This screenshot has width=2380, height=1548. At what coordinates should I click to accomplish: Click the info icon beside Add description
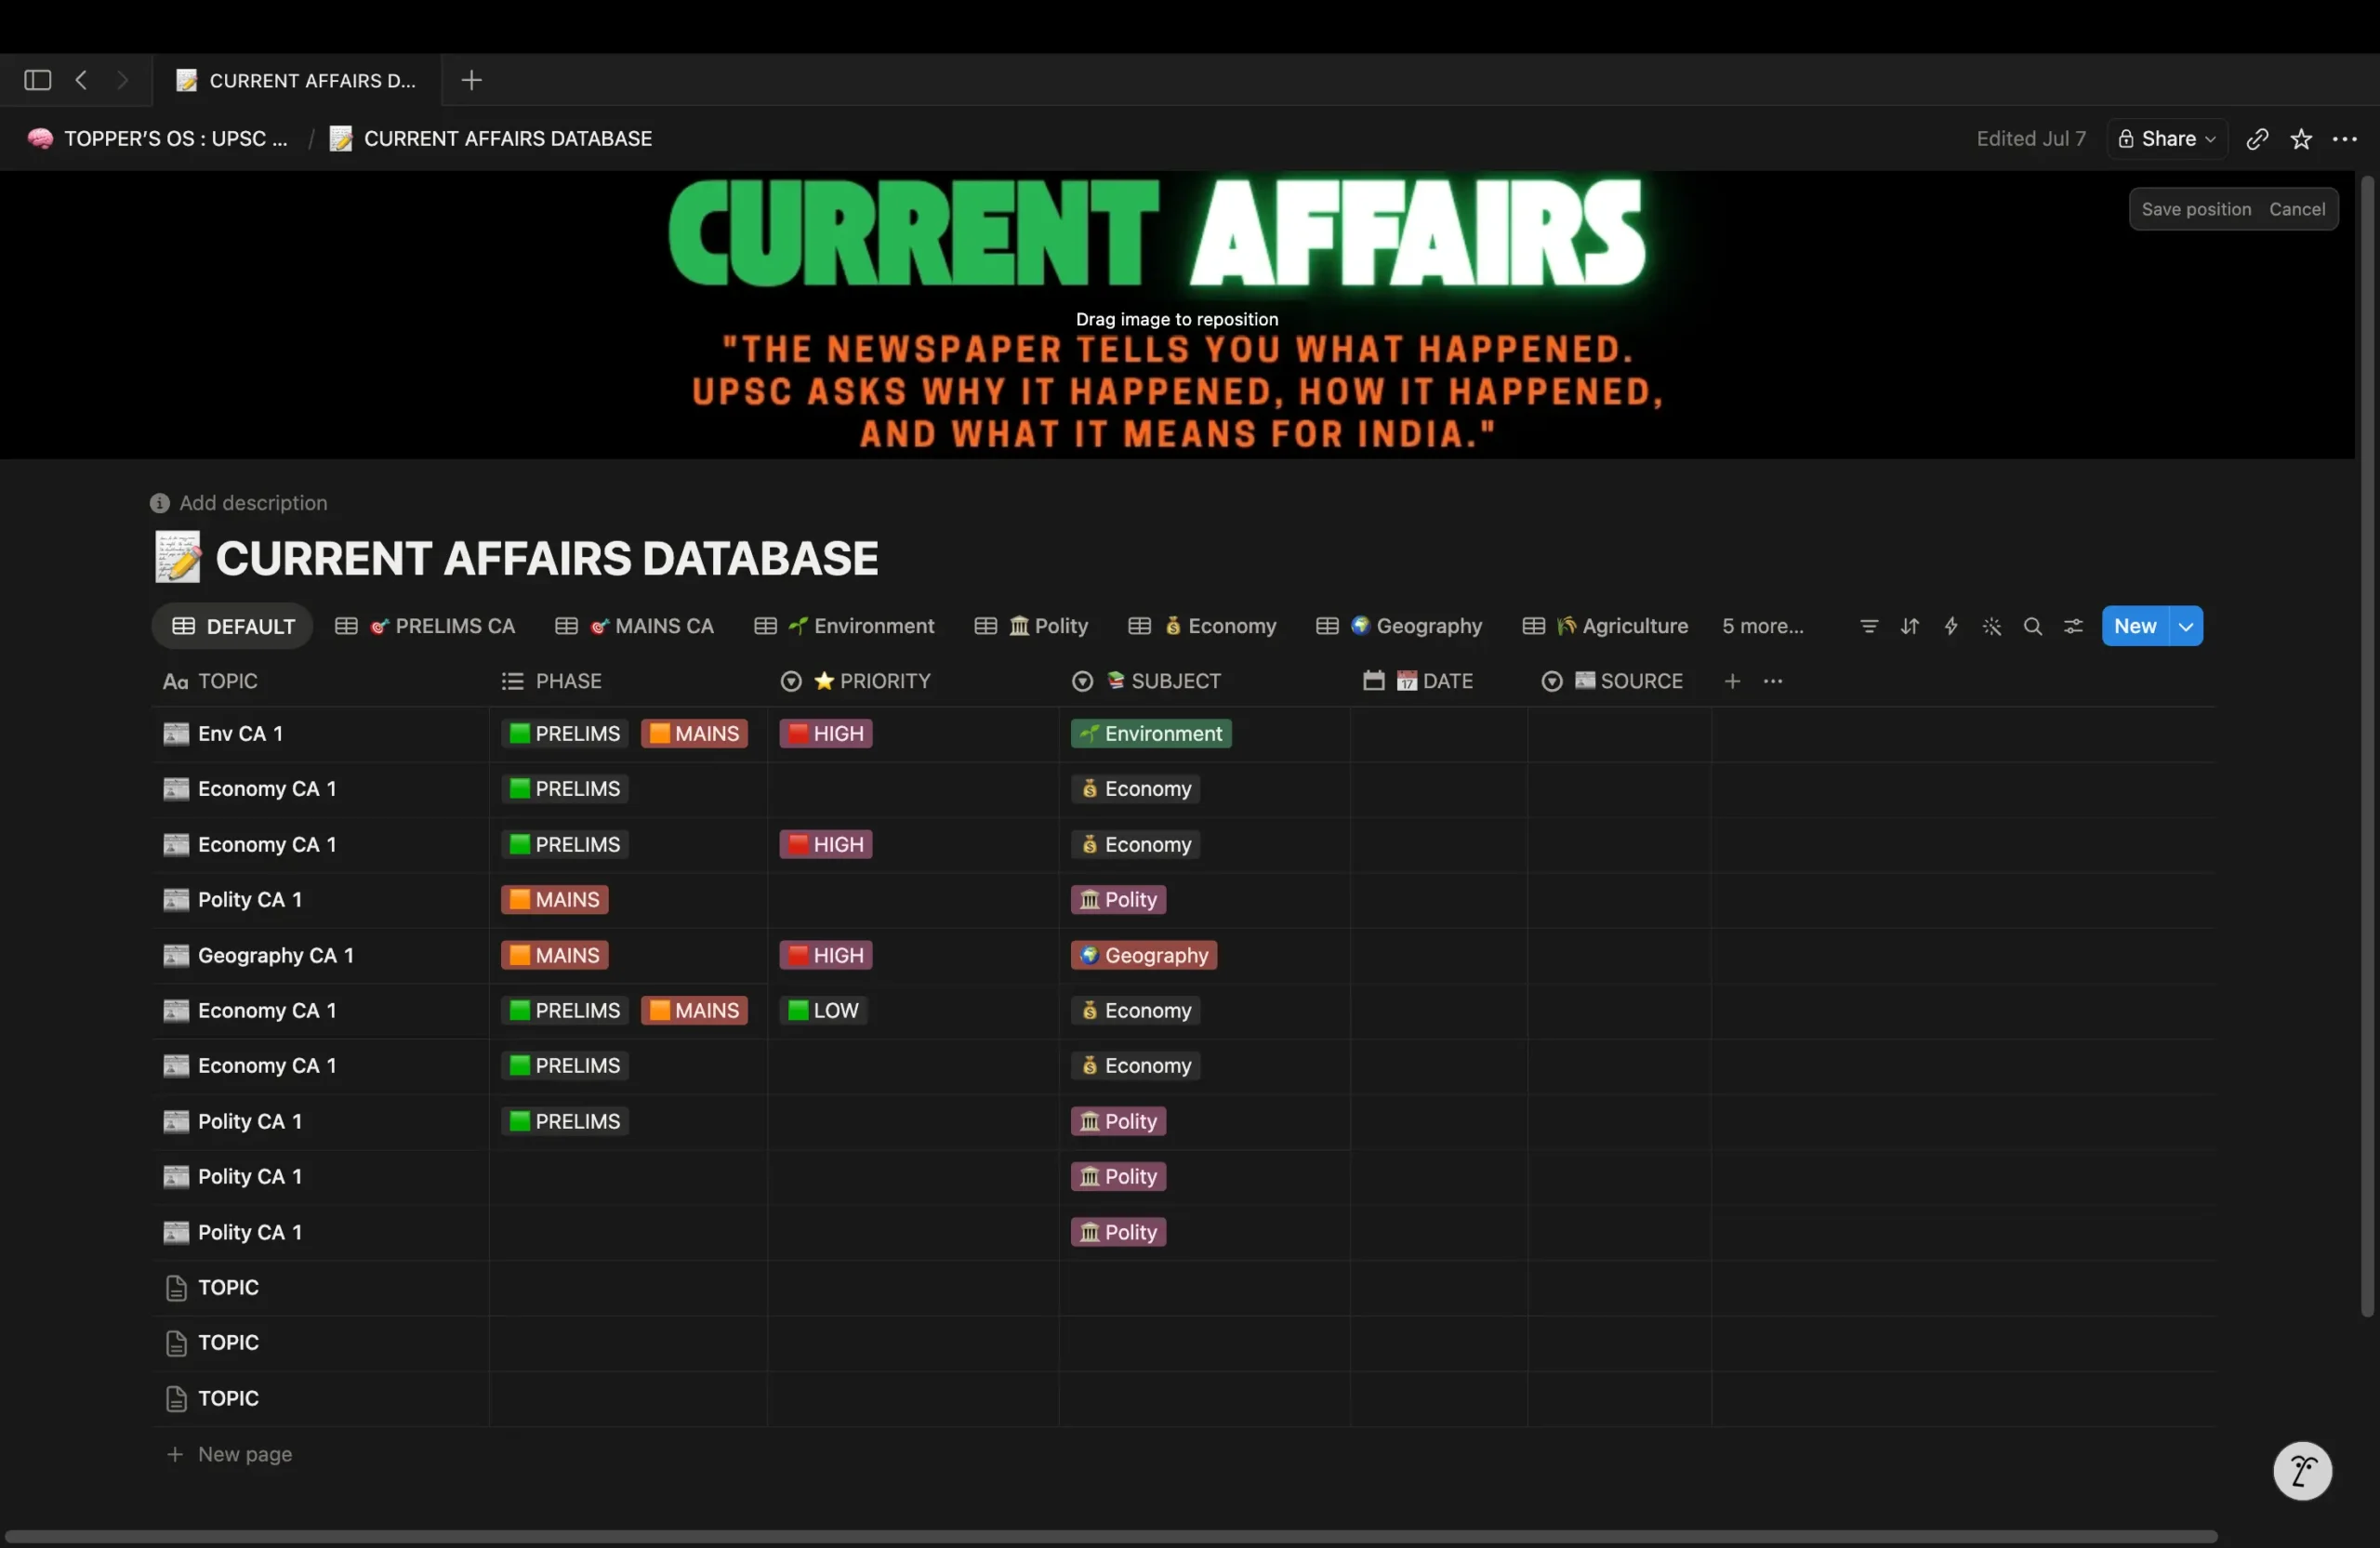160,503
